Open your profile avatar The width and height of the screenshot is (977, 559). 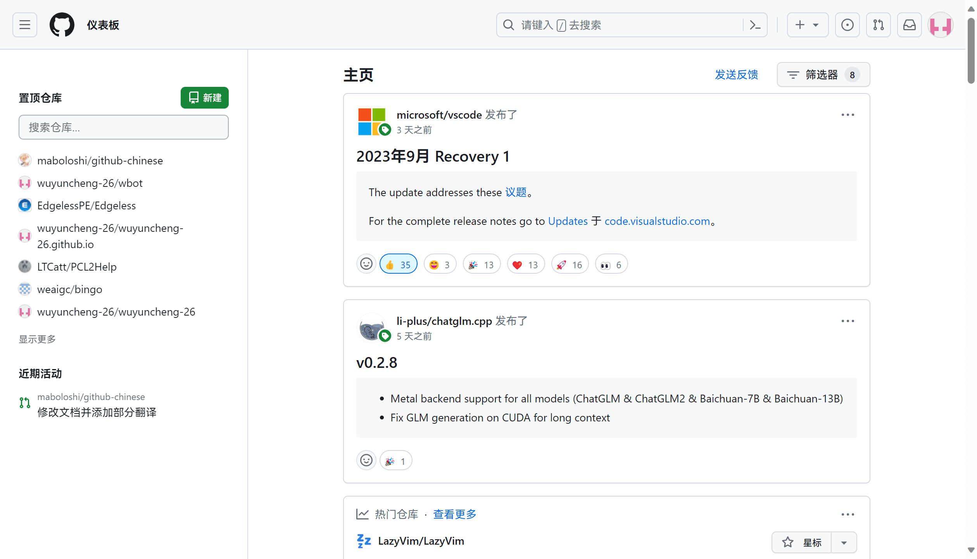[941, 25]
